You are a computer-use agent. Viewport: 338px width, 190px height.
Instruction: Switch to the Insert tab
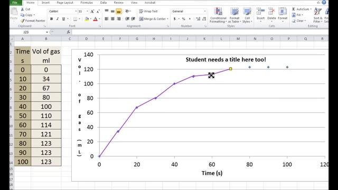point(45,3)
